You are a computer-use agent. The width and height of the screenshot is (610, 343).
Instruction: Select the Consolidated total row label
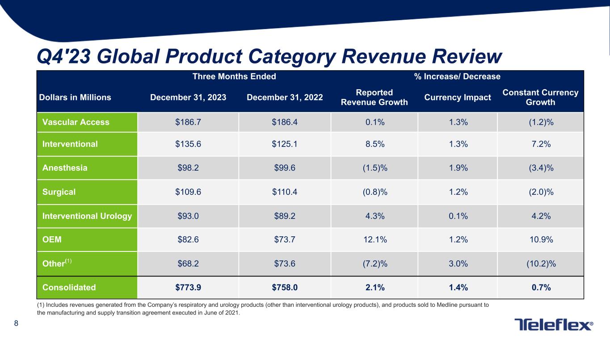[x=69, y=288]
